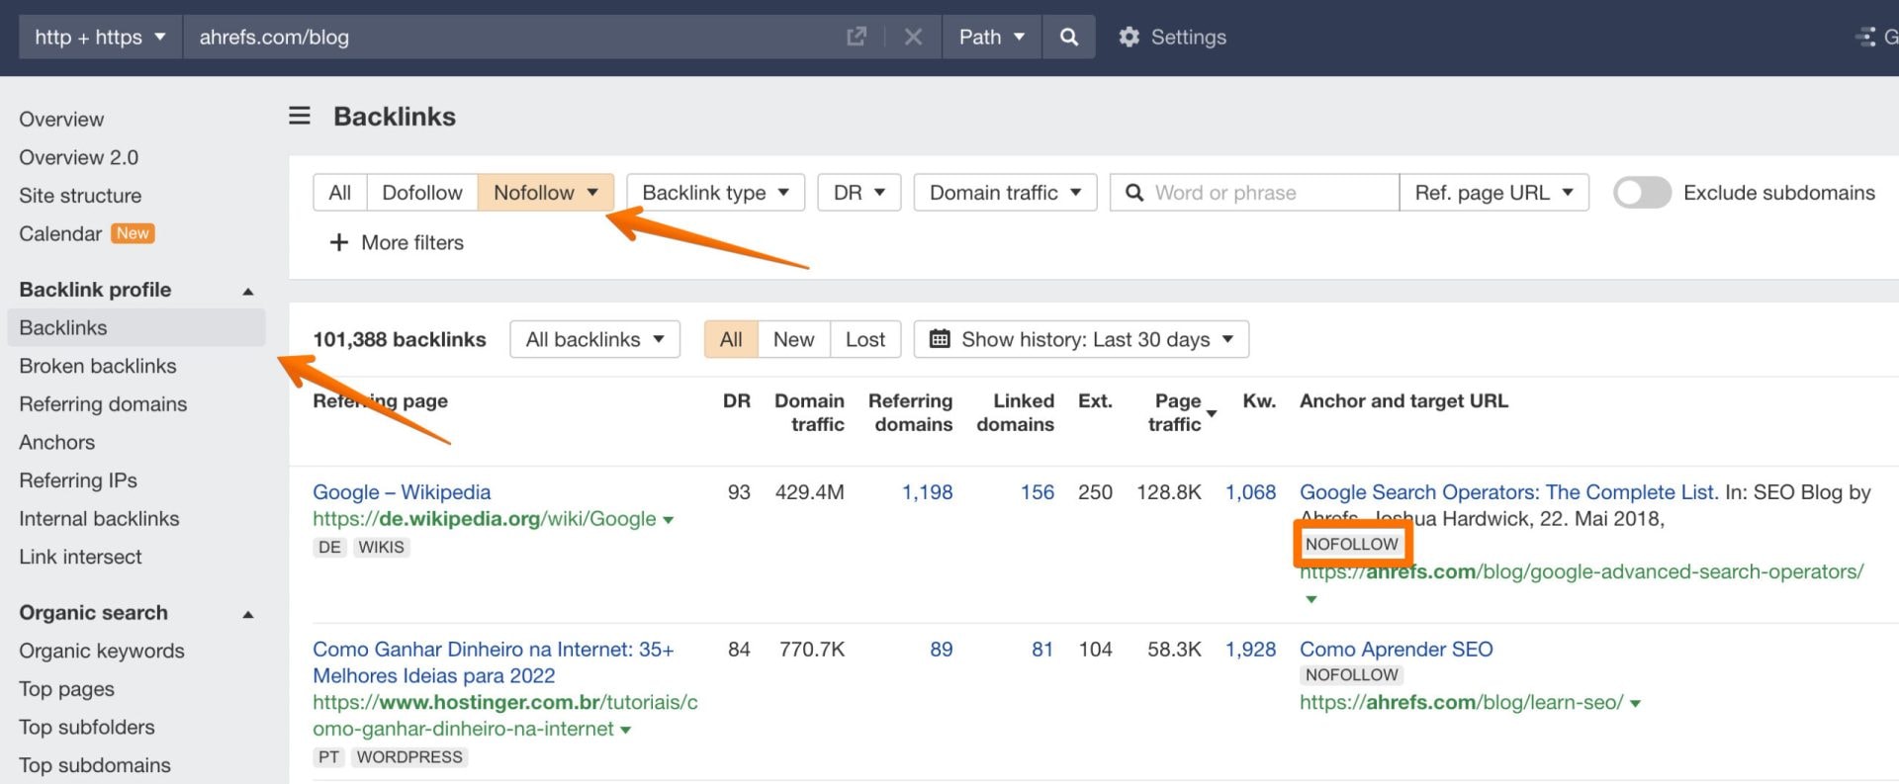
Task: Open the Google – Wikipedia referring page link
Action: point(402,492)
